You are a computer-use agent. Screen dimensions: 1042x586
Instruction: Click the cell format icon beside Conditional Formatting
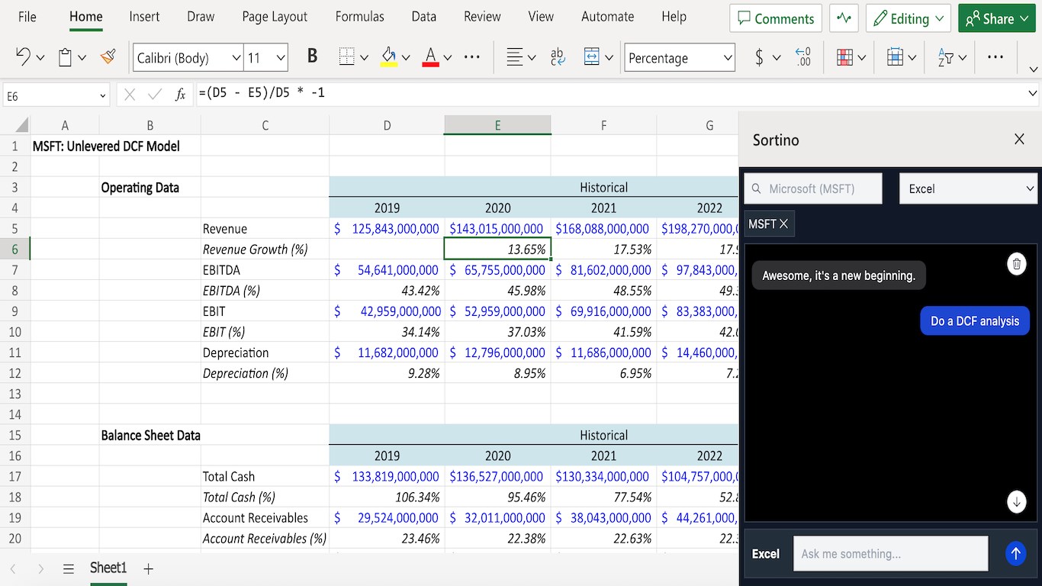(x=895, y=57)
